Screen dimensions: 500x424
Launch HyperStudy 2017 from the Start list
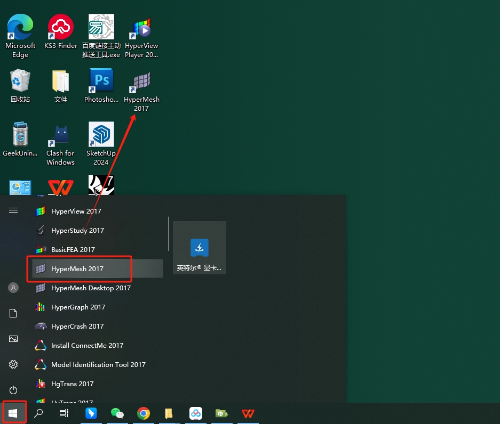point(77,231)
